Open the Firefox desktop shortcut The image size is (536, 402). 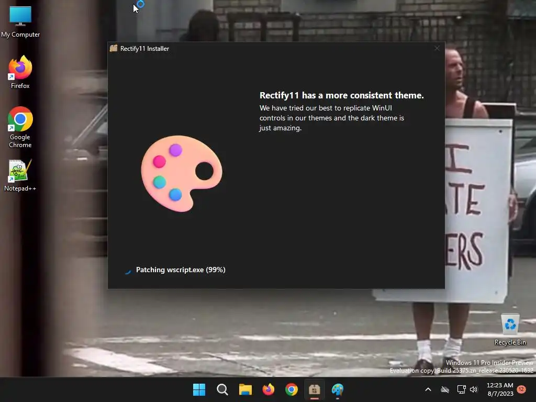coord(20,72)
